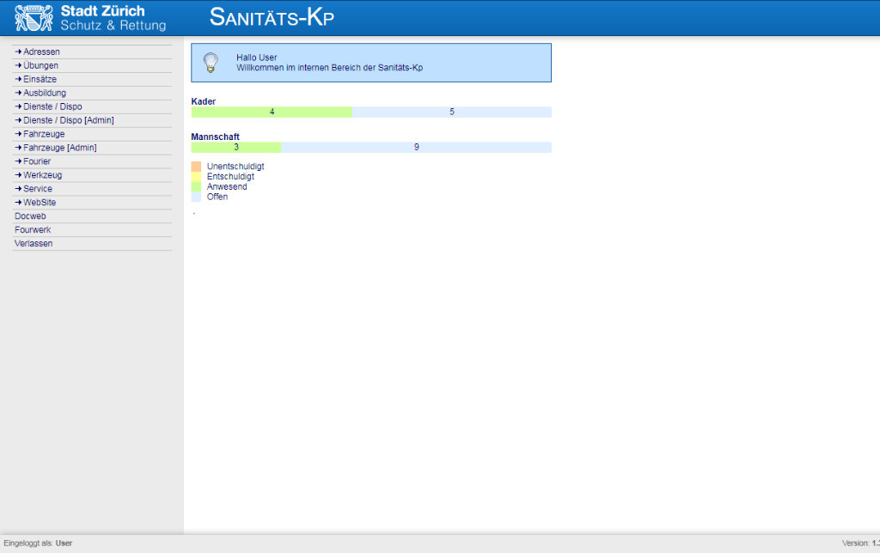Click the orange Unentschuldigt legend swatch
The height and width of the screenshot is (553, 880).
[196, 166]
